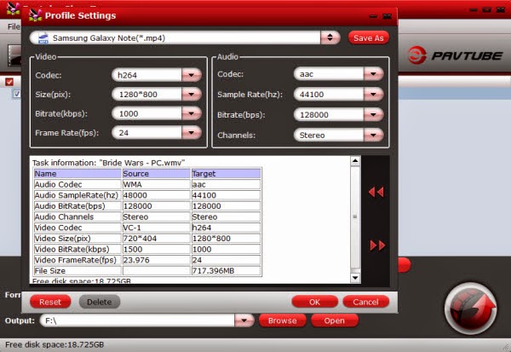Click the Open output folder button

pos(335,320)
